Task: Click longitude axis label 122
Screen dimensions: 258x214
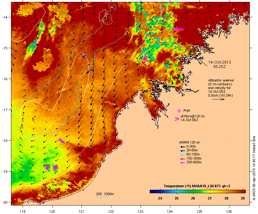Action: tap(111, 211)
